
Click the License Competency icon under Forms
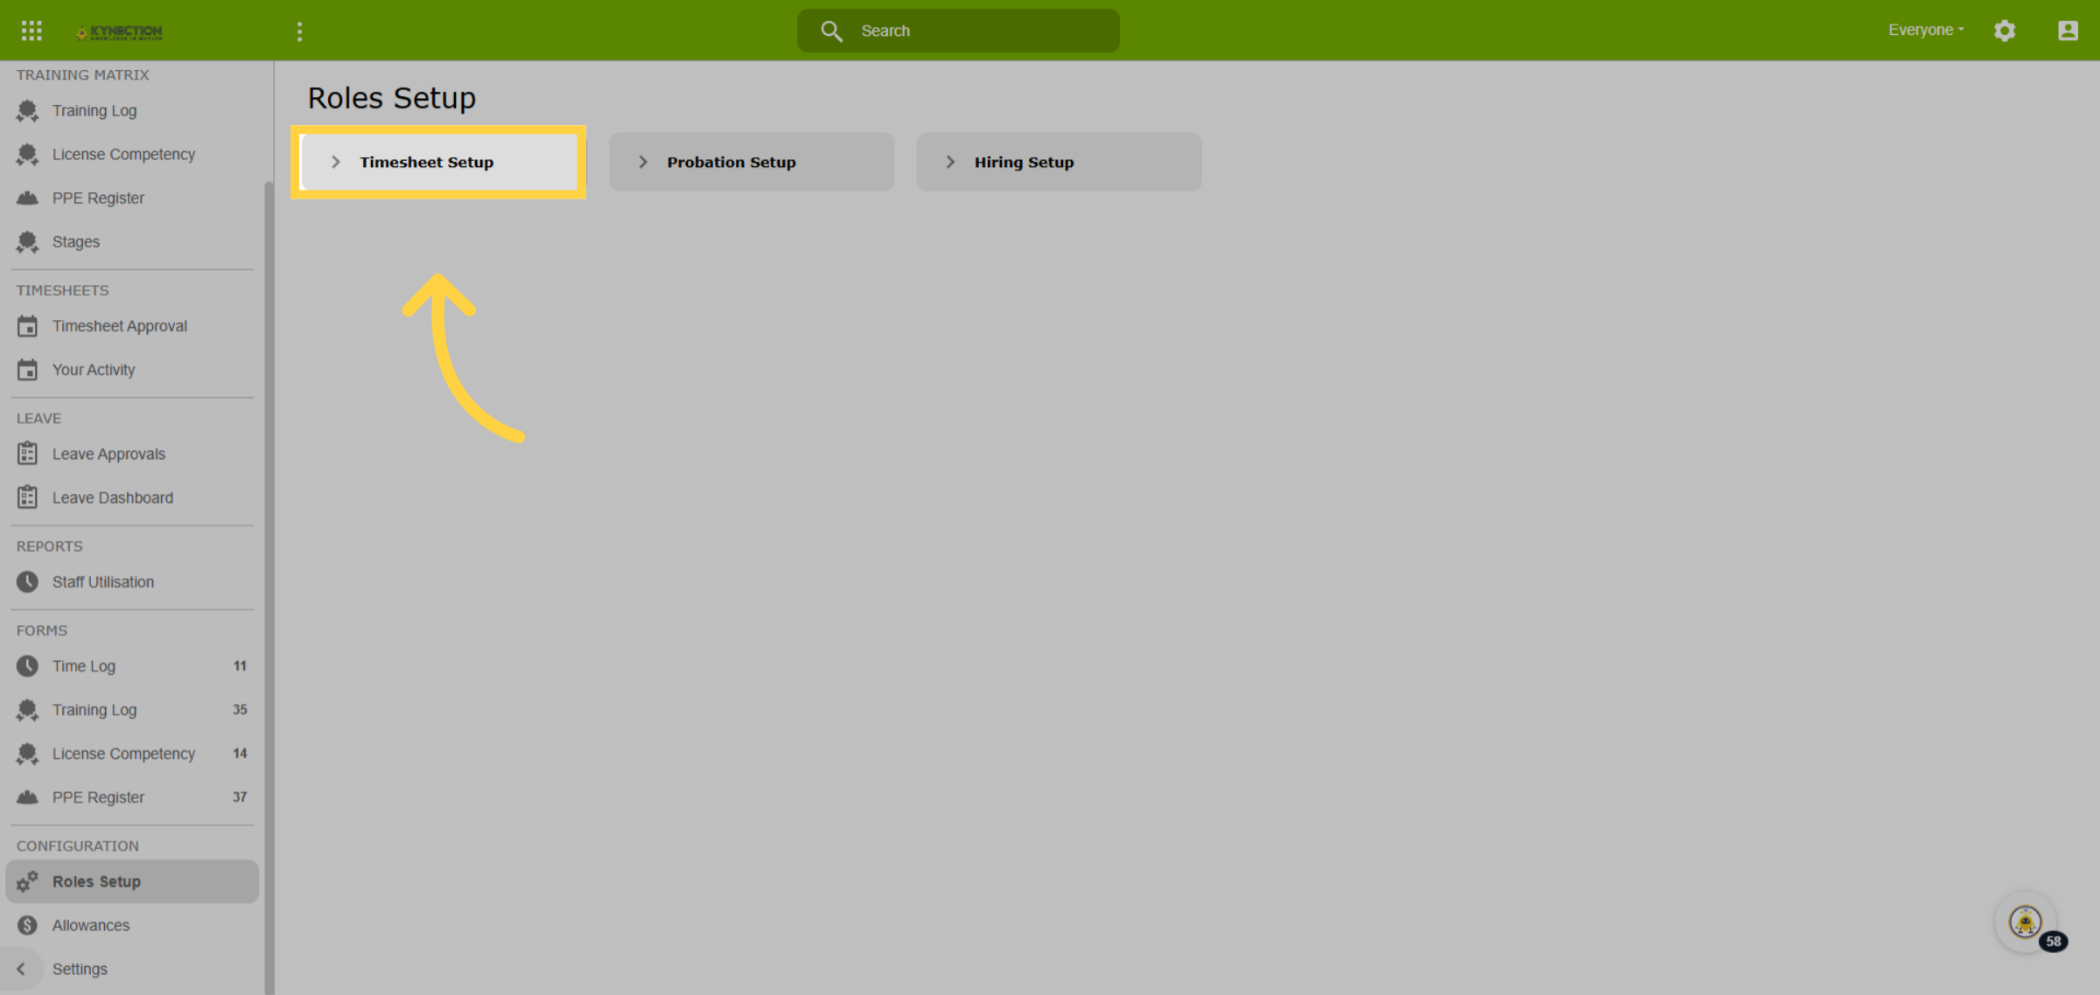pyautogui.click(x=27, y=754)
